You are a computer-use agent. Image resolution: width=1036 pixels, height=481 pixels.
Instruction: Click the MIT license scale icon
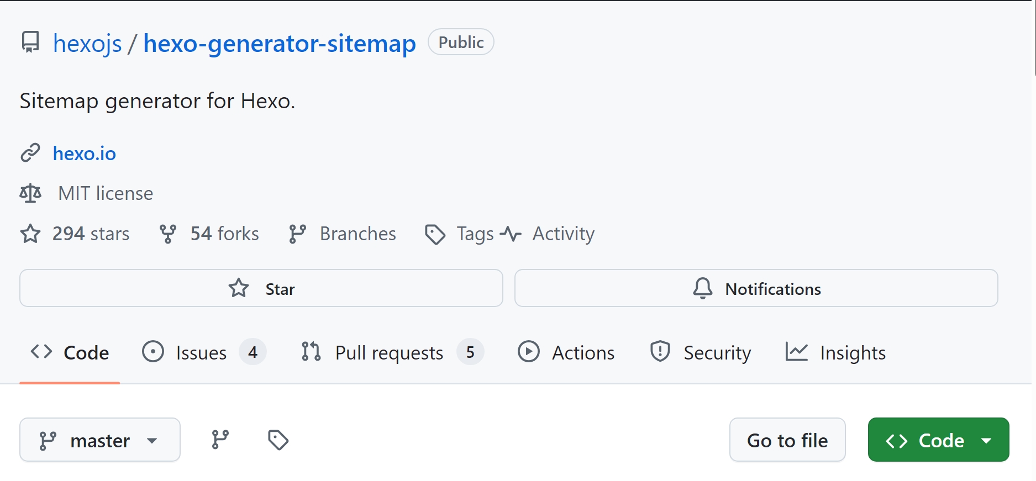click(30, 193)
